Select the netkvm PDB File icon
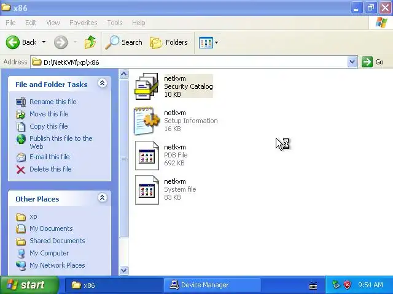The width and height of the screenshot is (393, 294). coord(147,155)
